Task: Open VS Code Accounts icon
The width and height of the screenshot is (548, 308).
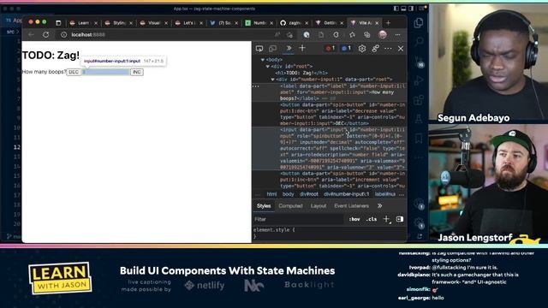Action: pos(419,204)
